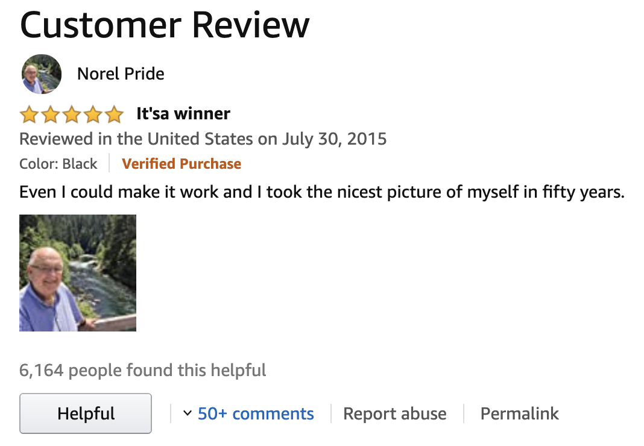Click the Customer Review heading
The height and width of the screenshot is (446, 644).
(x=164, y=25)
